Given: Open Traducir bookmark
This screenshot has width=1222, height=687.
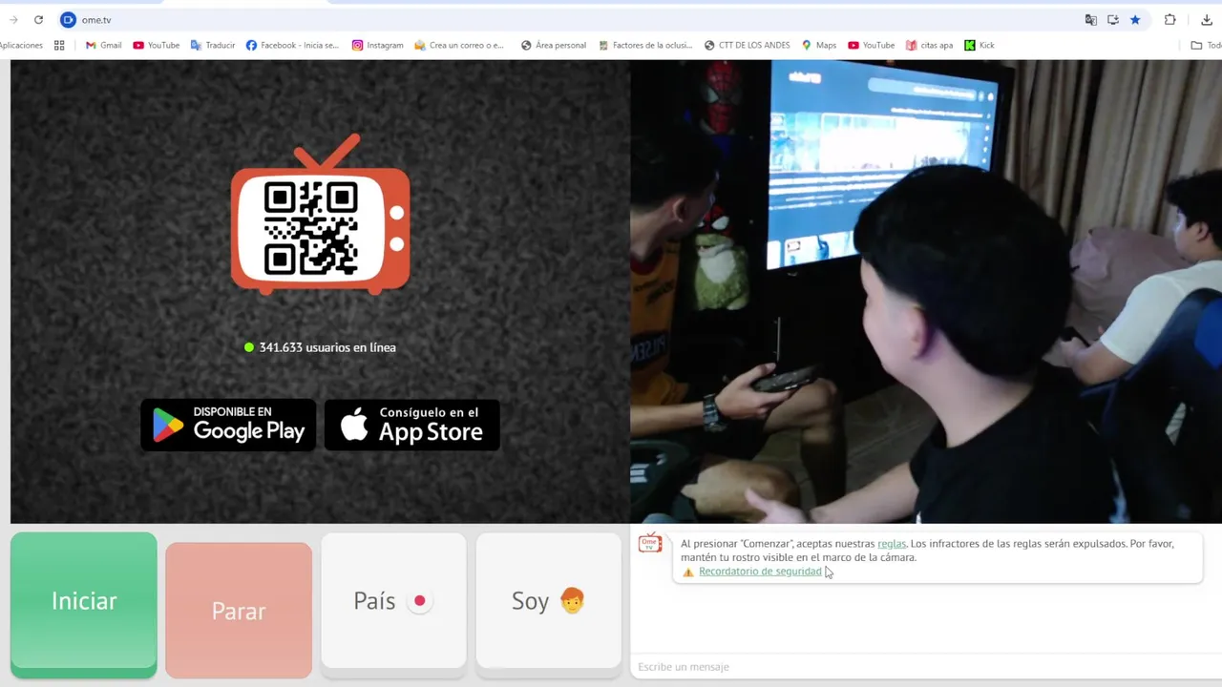Looking at the screenshot, I should point(213,45).
